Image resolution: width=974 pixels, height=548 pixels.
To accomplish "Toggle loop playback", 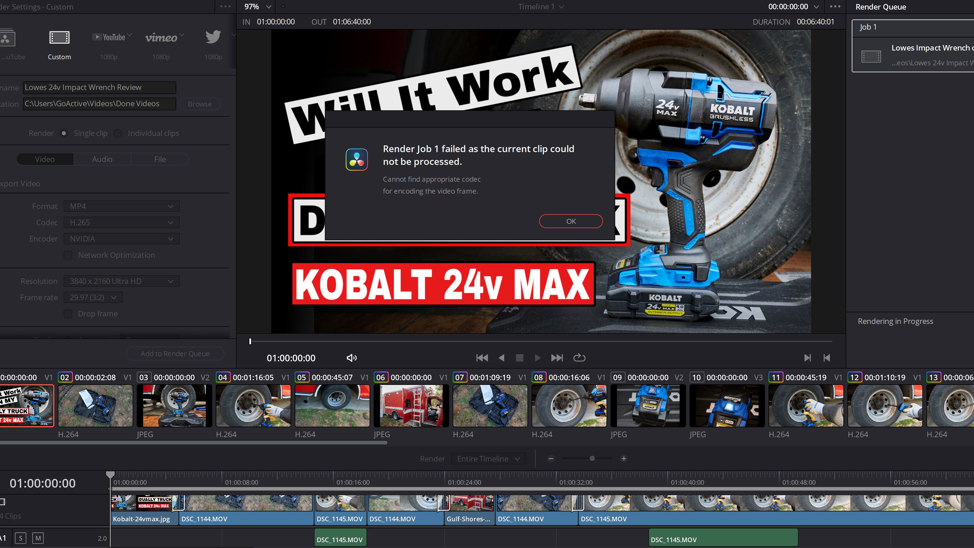I will pos(579,358).
